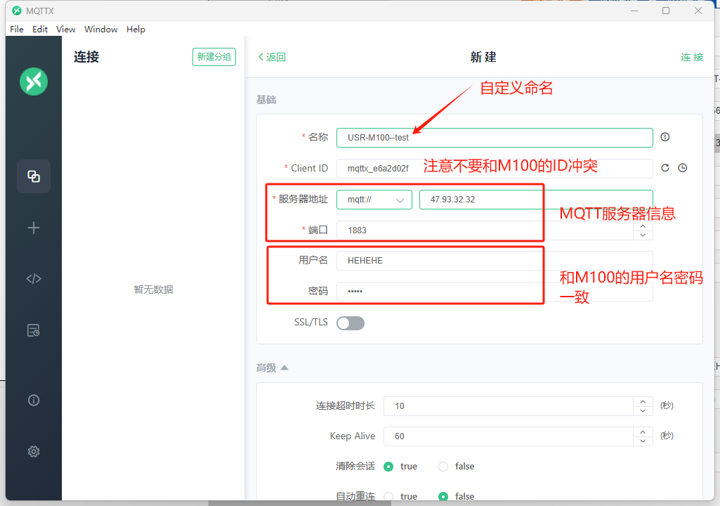This screenshot has width=720, height=506.
Task: Click the plus icon for new connection
Action: (x=33, y=228)
